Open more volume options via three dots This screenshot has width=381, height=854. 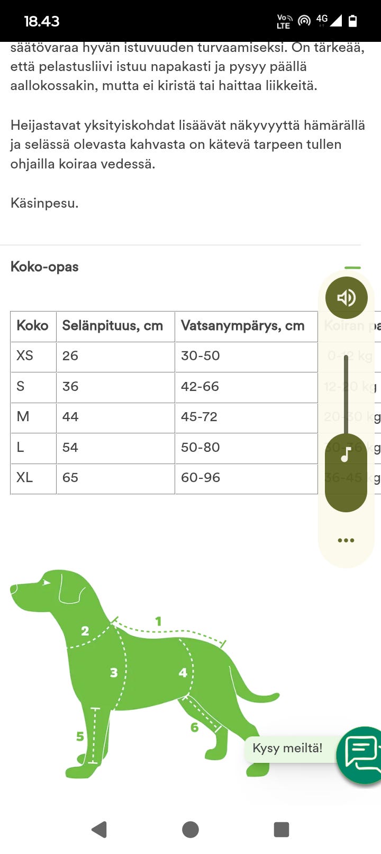coord(346,540)
